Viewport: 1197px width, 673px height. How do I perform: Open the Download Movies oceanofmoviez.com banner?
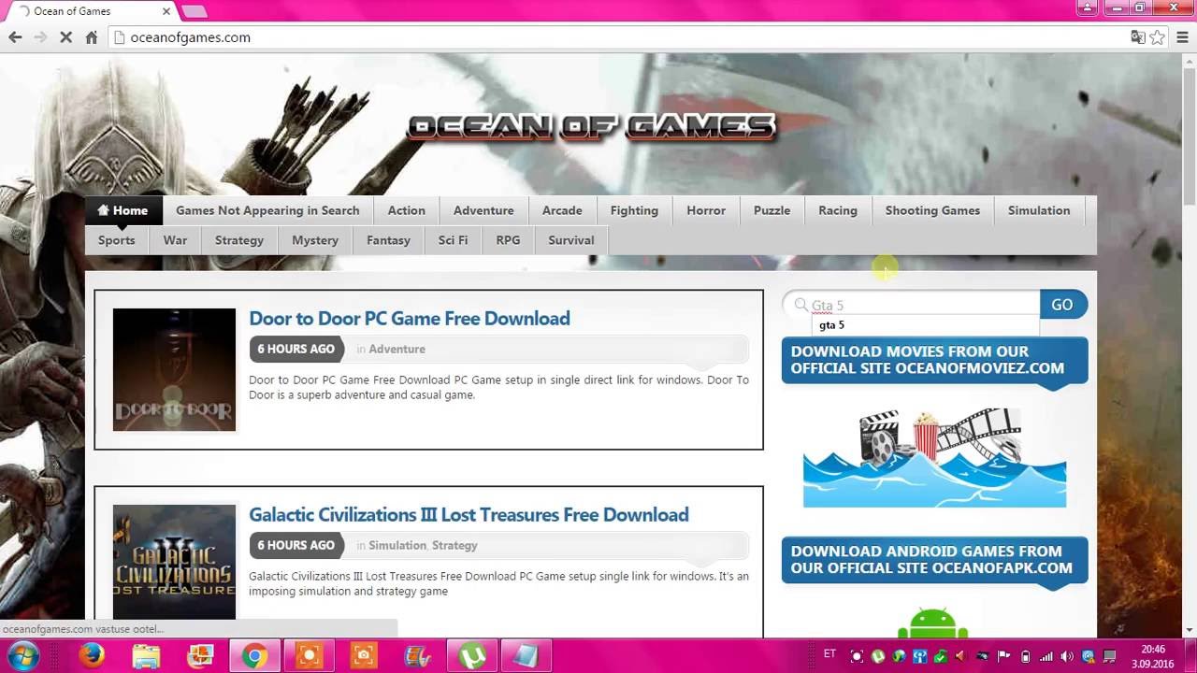(935, 361)
